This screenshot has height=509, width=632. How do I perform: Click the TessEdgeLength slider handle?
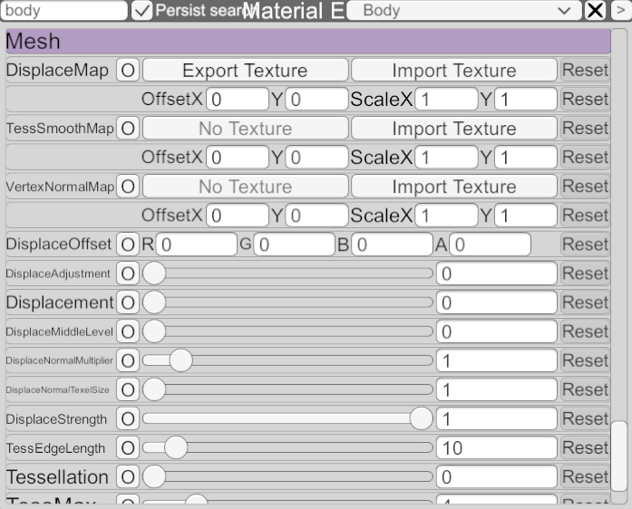click(176, 447)
